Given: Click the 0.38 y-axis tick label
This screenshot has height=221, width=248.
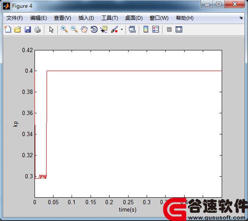Looking at the screenshot, I should (x=27, y=92).
